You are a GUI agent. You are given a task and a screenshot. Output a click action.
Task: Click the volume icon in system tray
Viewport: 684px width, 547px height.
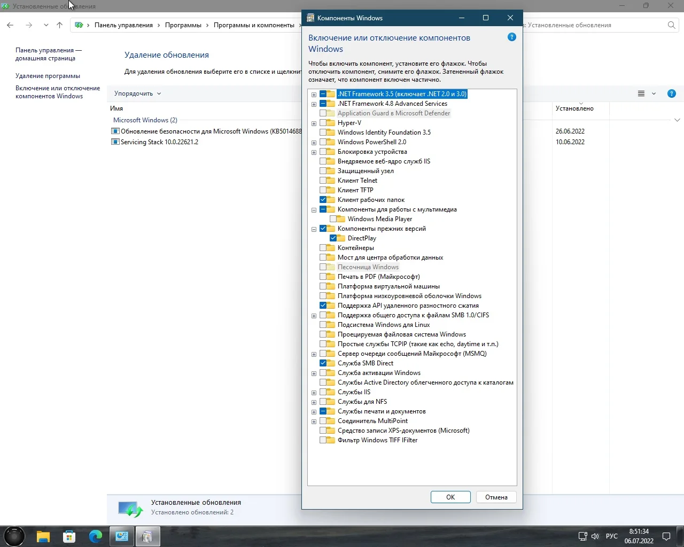point(595,536)
